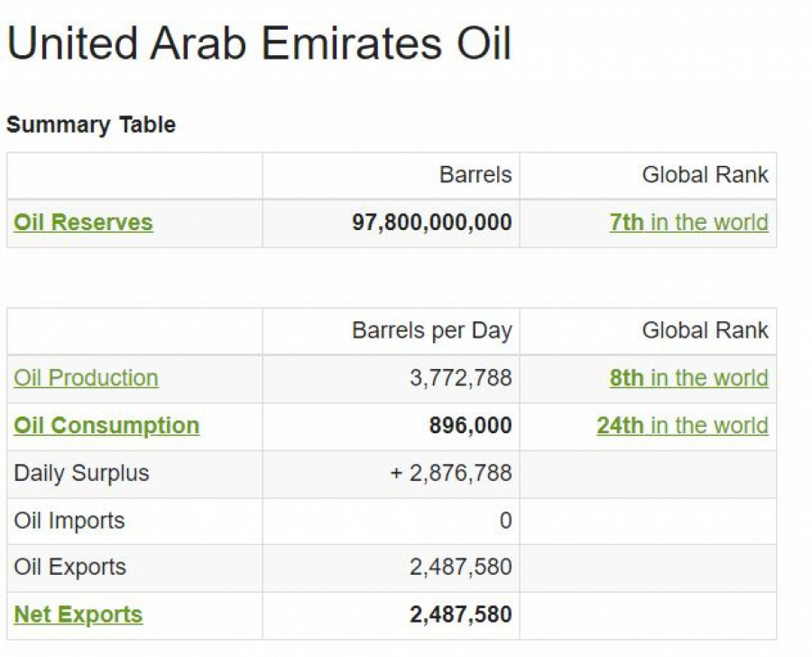Click the 'United Arab Emirates Oil' page title

(259, 43)
